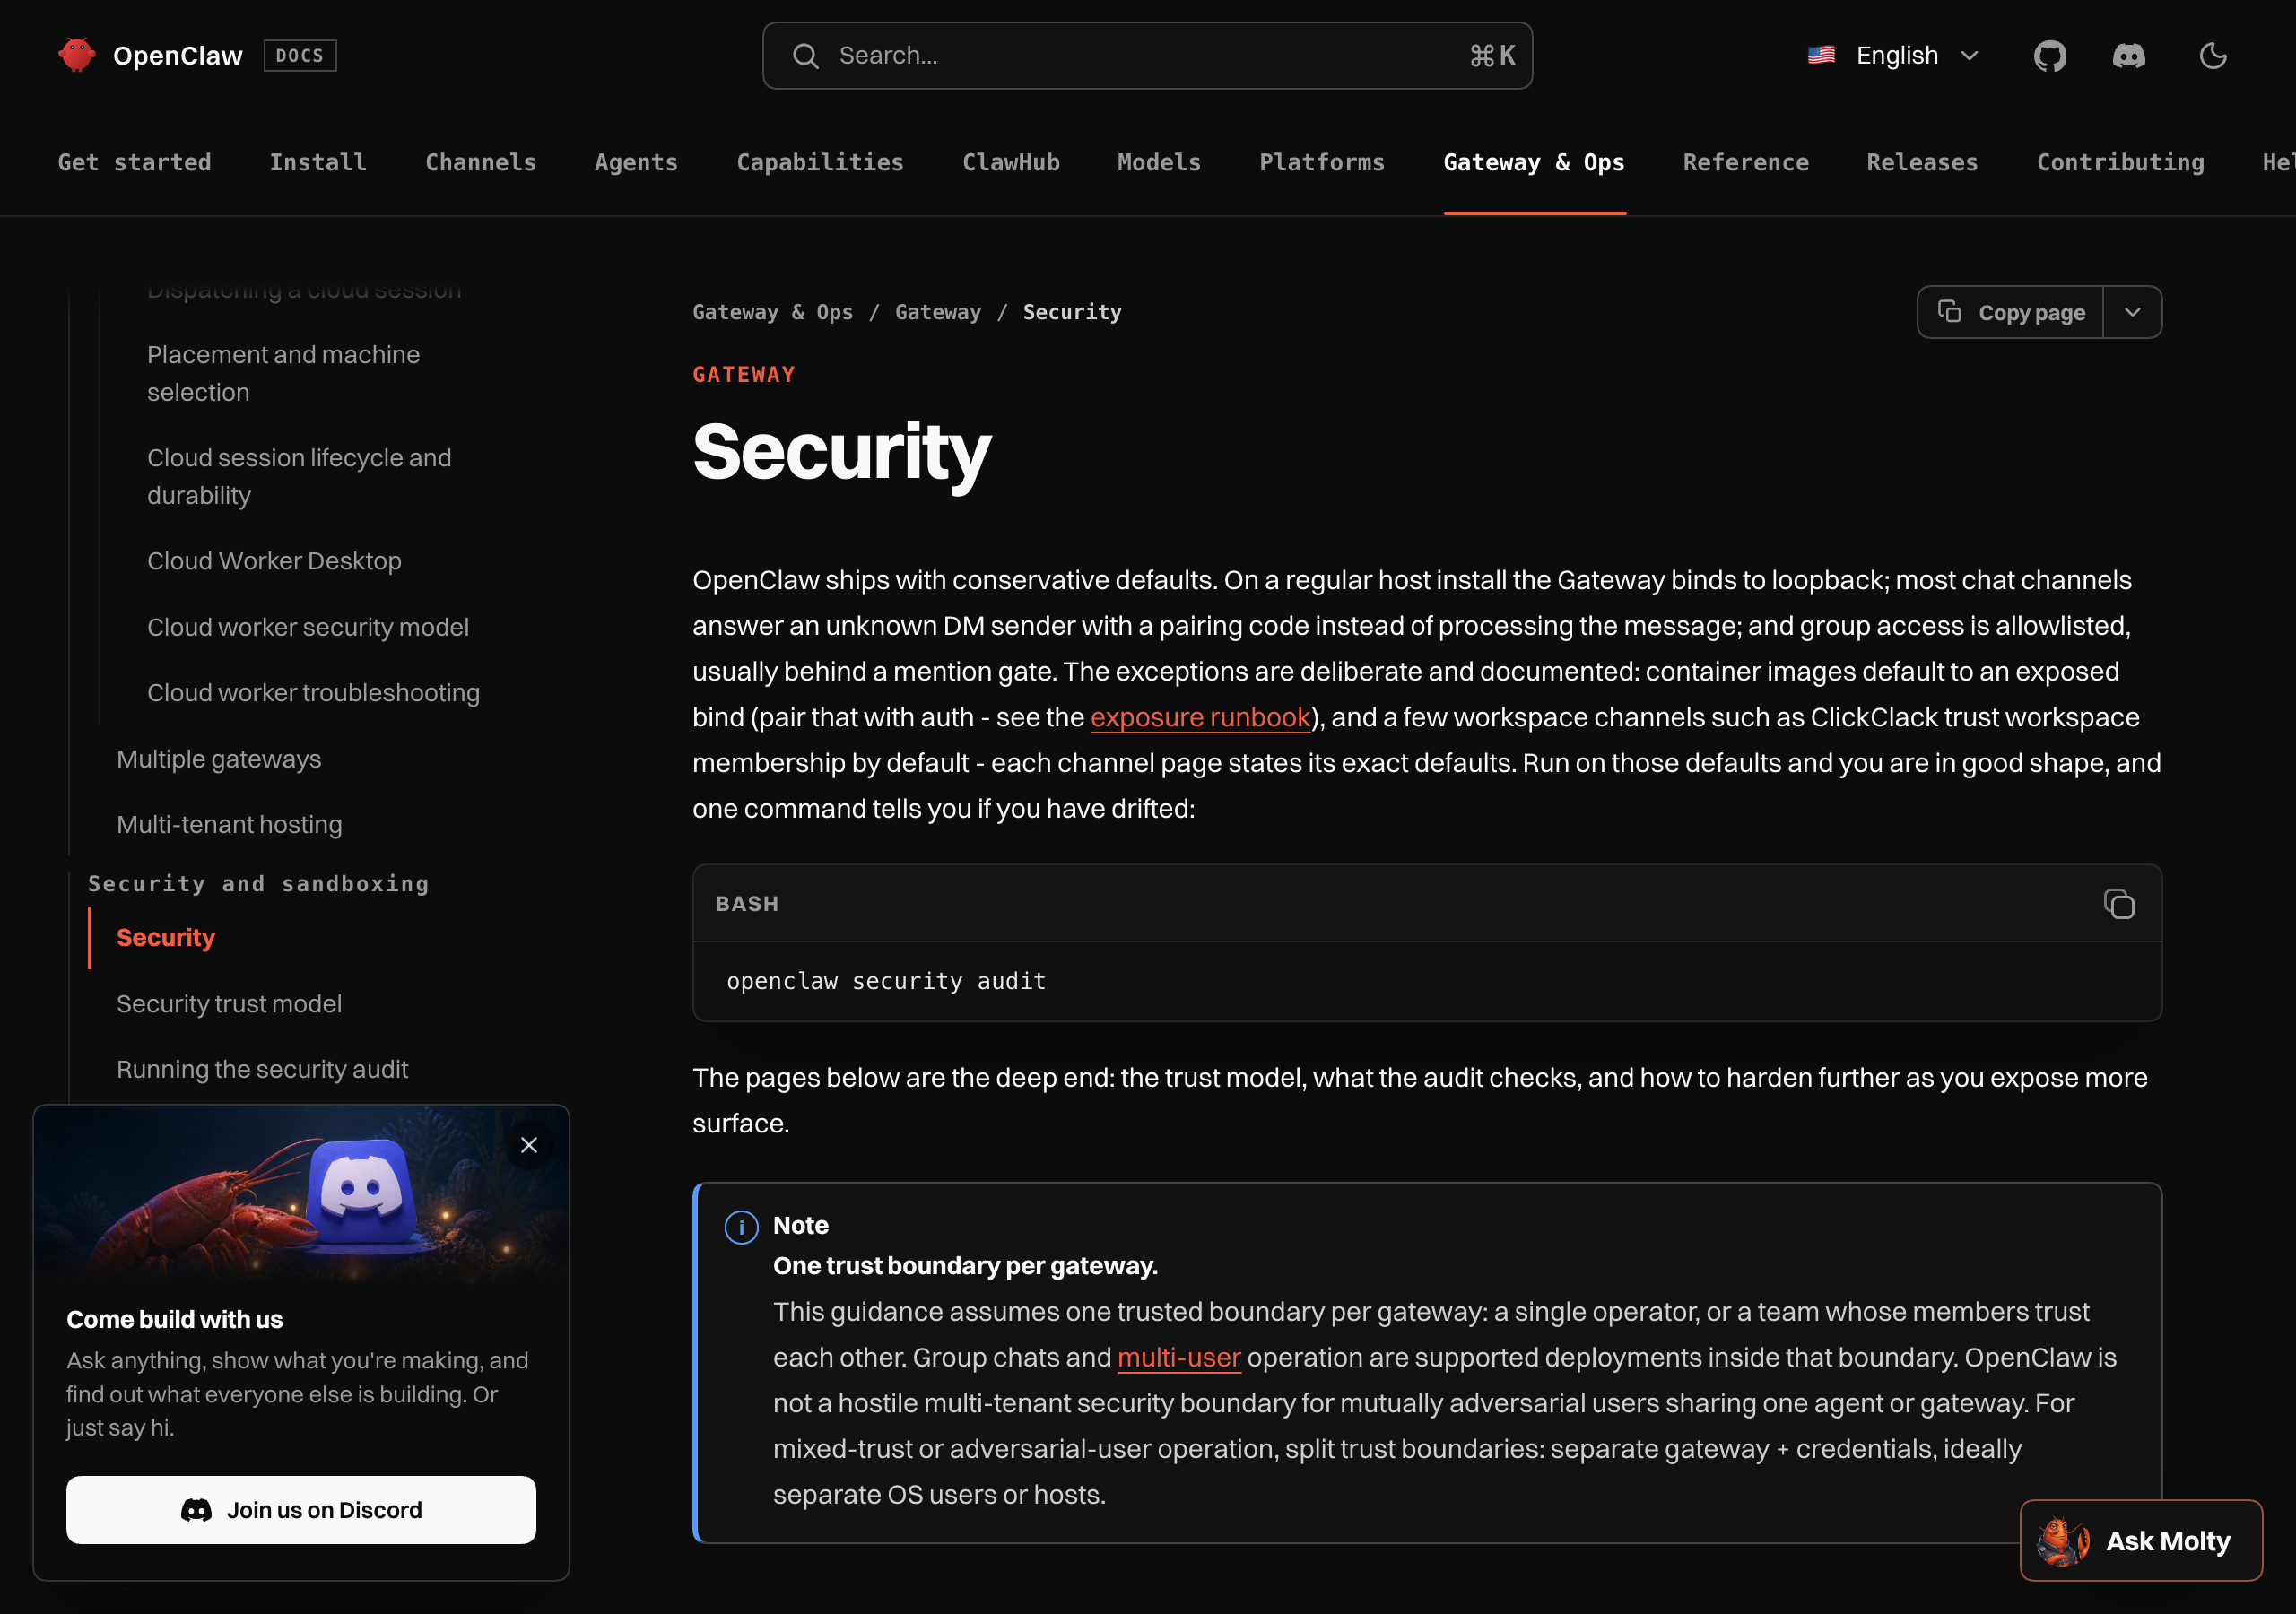Open Running the security audit page
2296x1614 pixels.
262,1069
